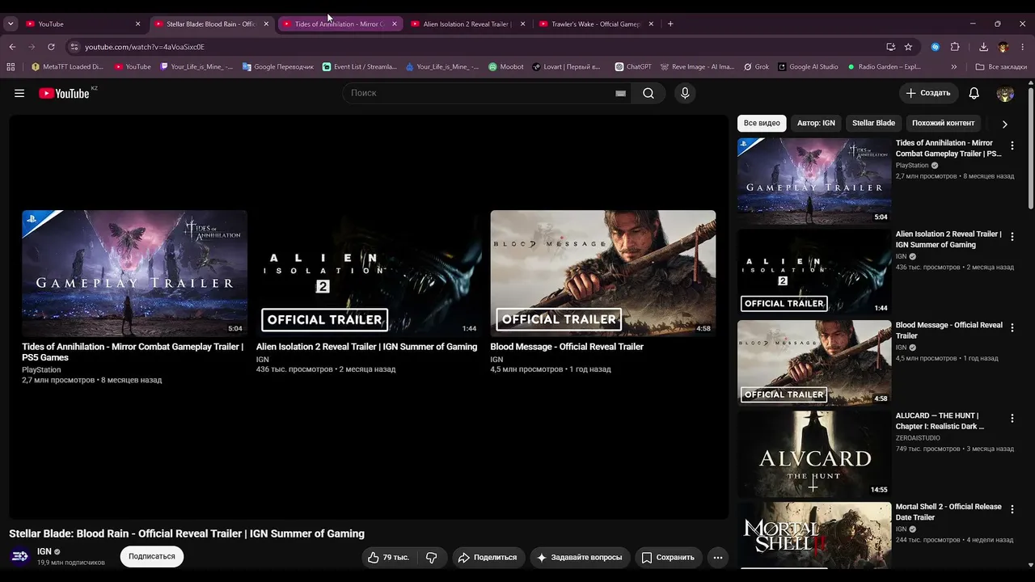Play Alien Isolation 2 end-screen thumbnail
This screenshot has height=582, width=1035.
(369, 273)
